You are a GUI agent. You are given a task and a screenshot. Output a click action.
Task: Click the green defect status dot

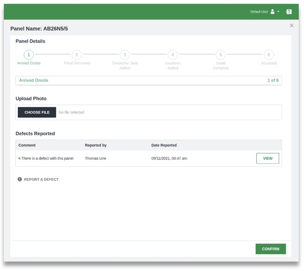point(19,159)
